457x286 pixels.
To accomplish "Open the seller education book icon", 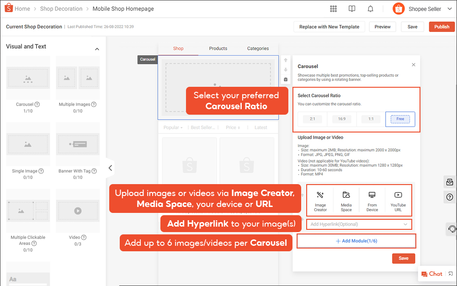I will click(351, 9).
